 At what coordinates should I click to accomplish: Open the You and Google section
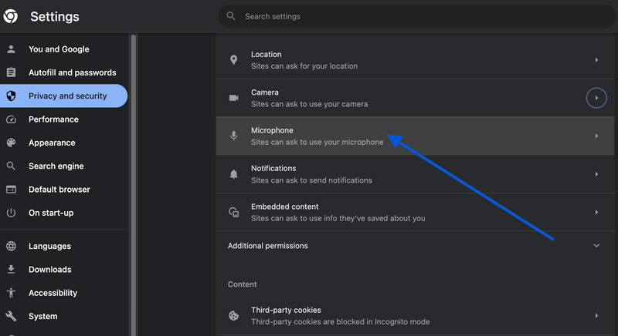coord(64,49)
